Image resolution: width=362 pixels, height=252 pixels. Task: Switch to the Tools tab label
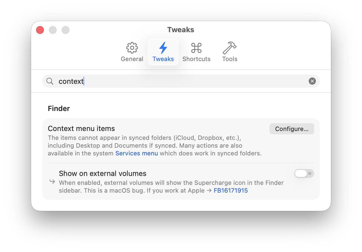(x=230, y=59)
